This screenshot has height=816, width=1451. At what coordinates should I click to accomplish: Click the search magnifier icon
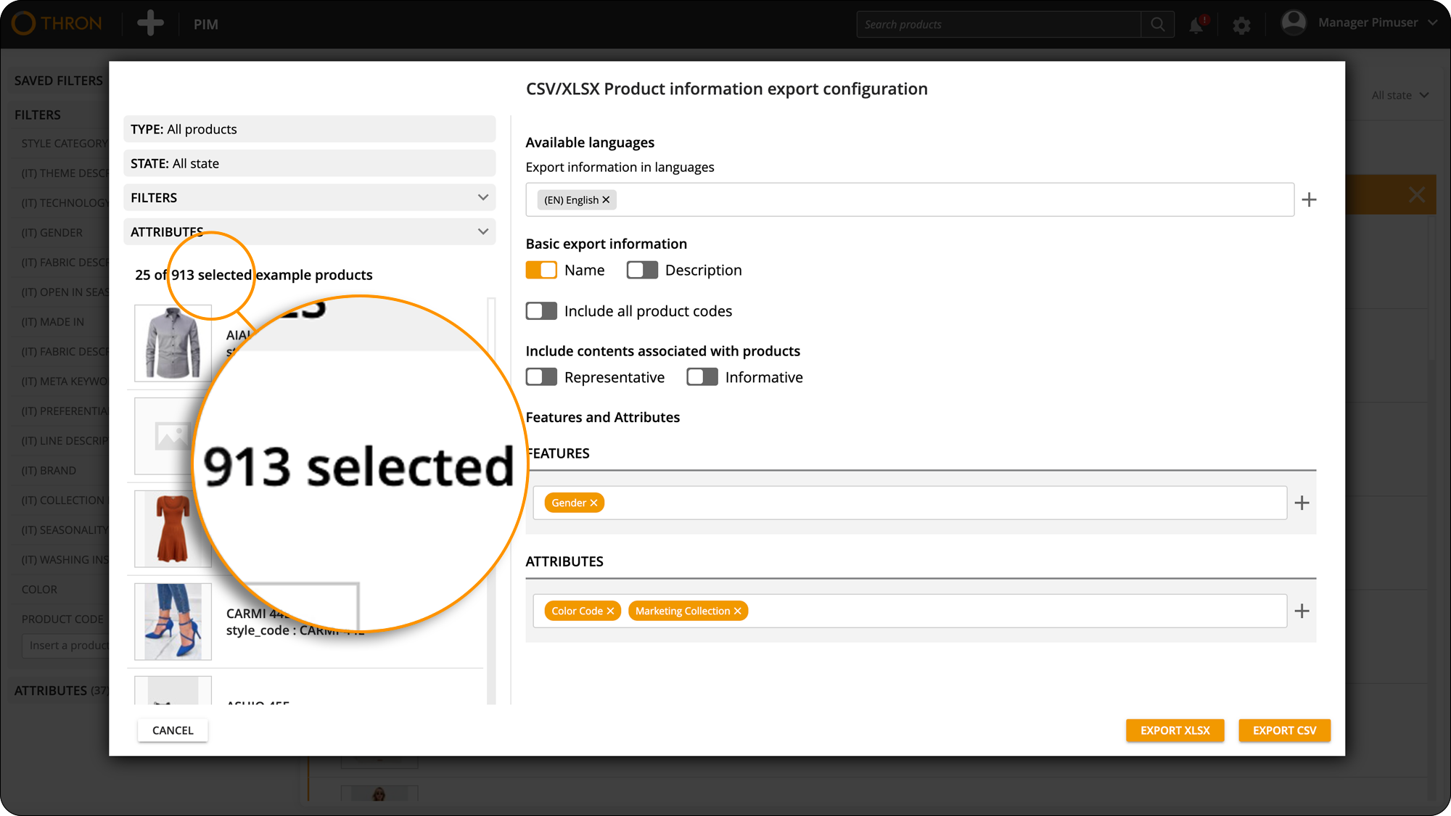tap(1158, 25)
